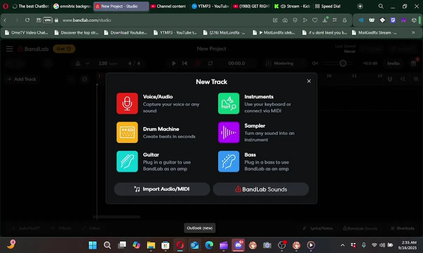Pick the yellow Drum Machine icon

[x=127, y=132]
